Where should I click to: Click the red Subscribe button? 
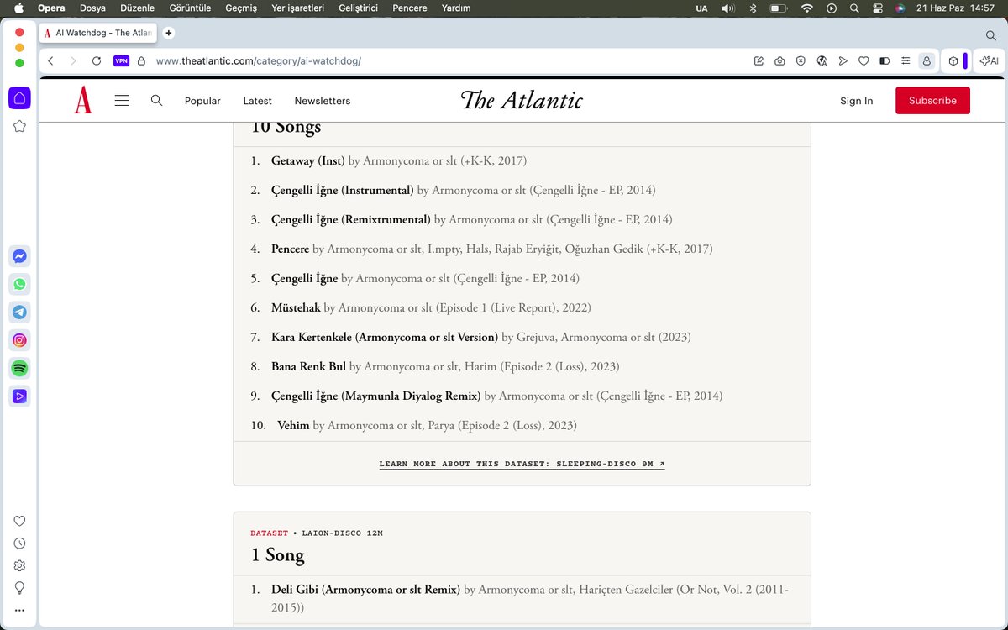click(x=932, y=100)
